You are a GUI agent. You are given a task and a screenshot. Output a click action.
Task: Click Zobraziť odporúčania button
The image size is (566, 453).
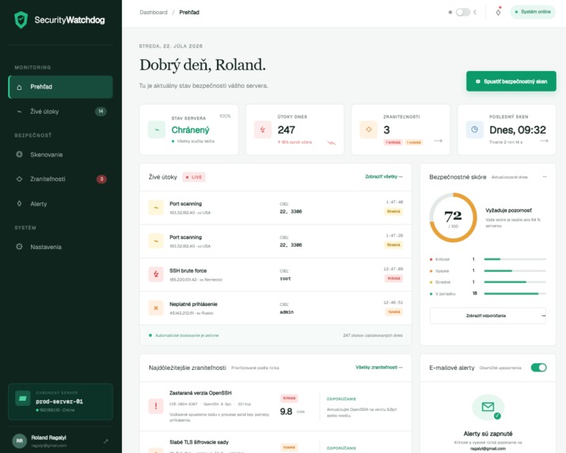tap(488, 315)
